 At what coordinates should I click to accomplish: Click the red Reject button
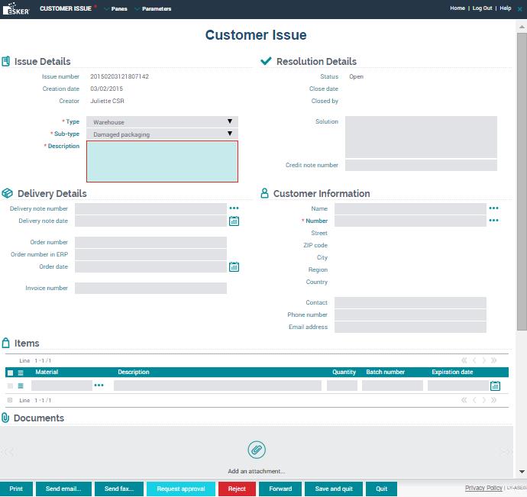coord(237,489)
